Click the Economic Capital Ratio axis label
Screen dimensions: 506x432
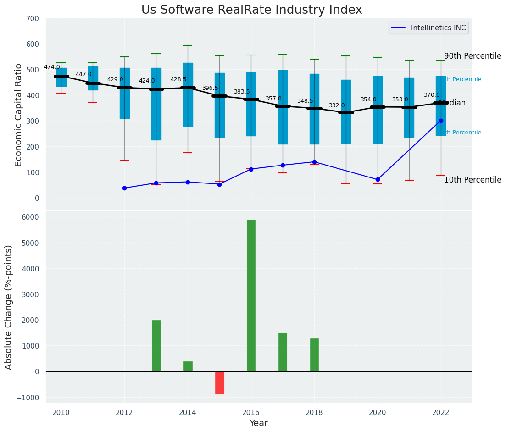[x=19, y=115]
